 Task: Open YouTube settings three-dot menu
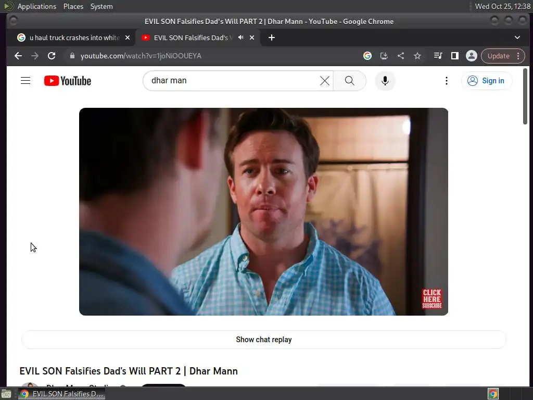click(446, 81)
